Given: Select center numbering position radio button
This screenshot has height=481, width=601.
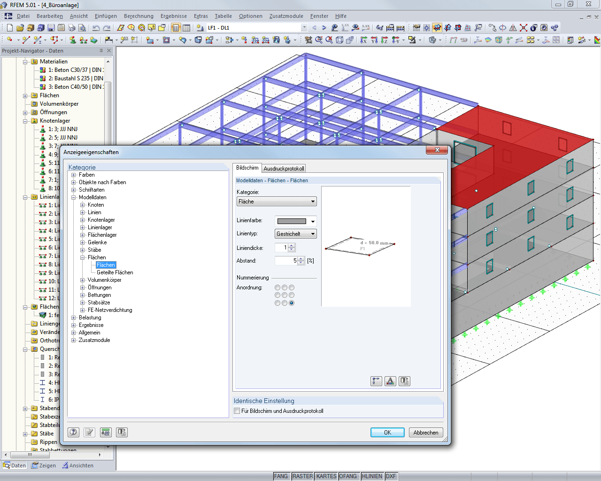Looking at the screenshot, I should tap(285, 295).
